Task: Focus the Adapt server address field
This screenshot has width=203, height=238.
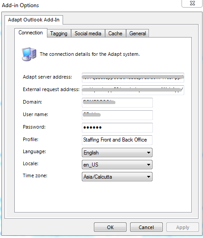Action: click(133, 78)
